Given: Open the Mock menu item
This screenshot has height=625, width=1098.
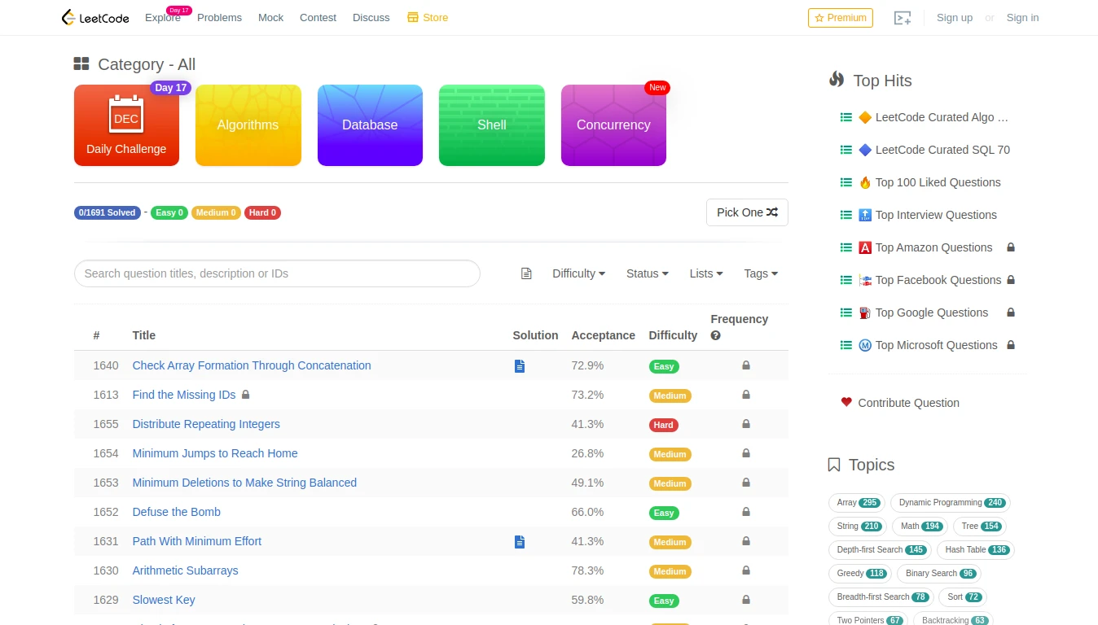Looking at the screenshot, I should [271, 18].
